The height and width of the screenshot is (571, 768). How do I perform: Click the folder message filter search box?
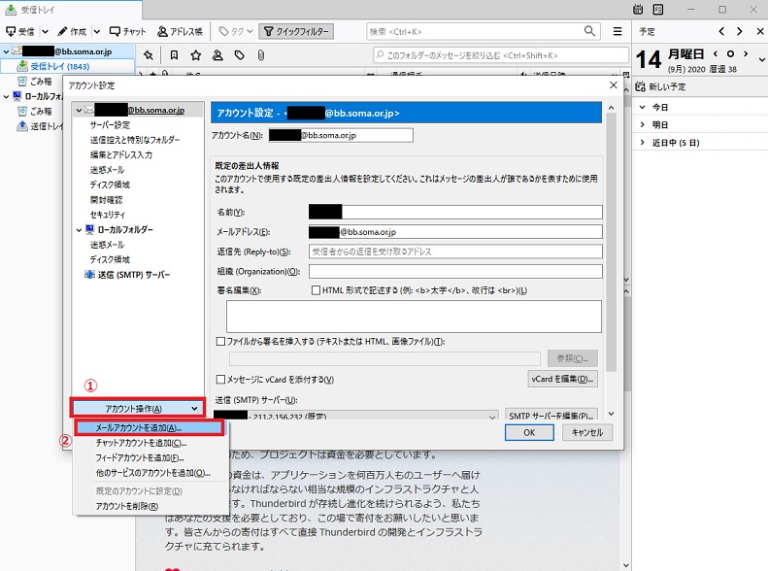pos(501,55)
